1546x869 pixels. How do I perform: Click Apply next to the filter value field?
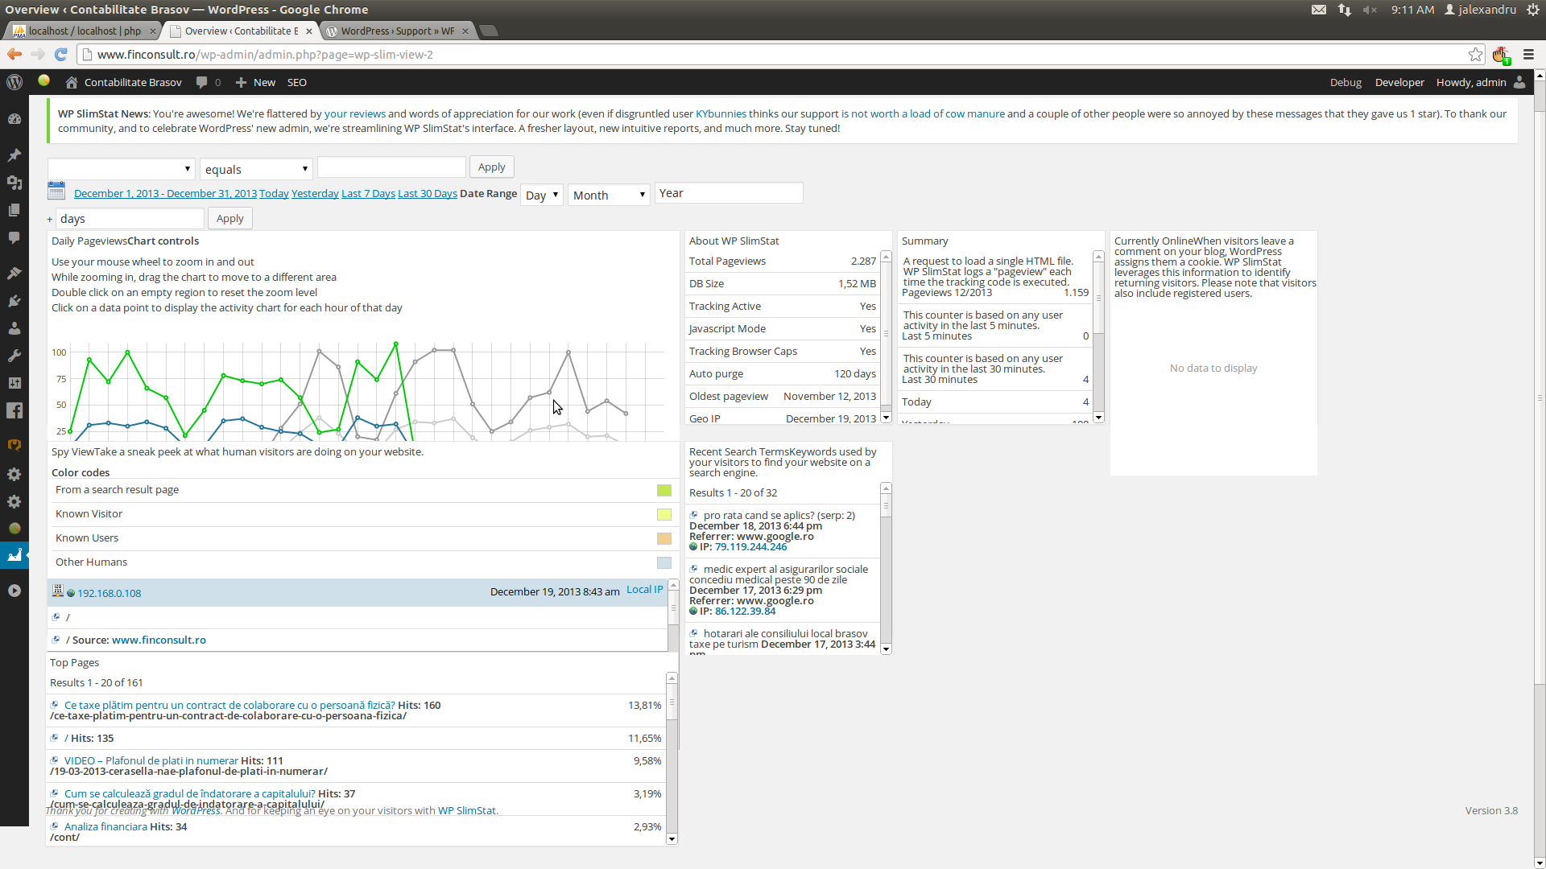(492, 167)
